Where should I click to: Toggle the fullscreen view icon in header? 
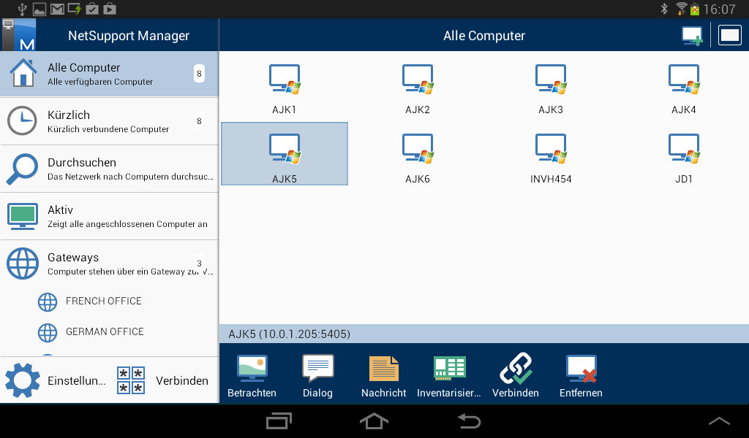[x=730, y=36]
